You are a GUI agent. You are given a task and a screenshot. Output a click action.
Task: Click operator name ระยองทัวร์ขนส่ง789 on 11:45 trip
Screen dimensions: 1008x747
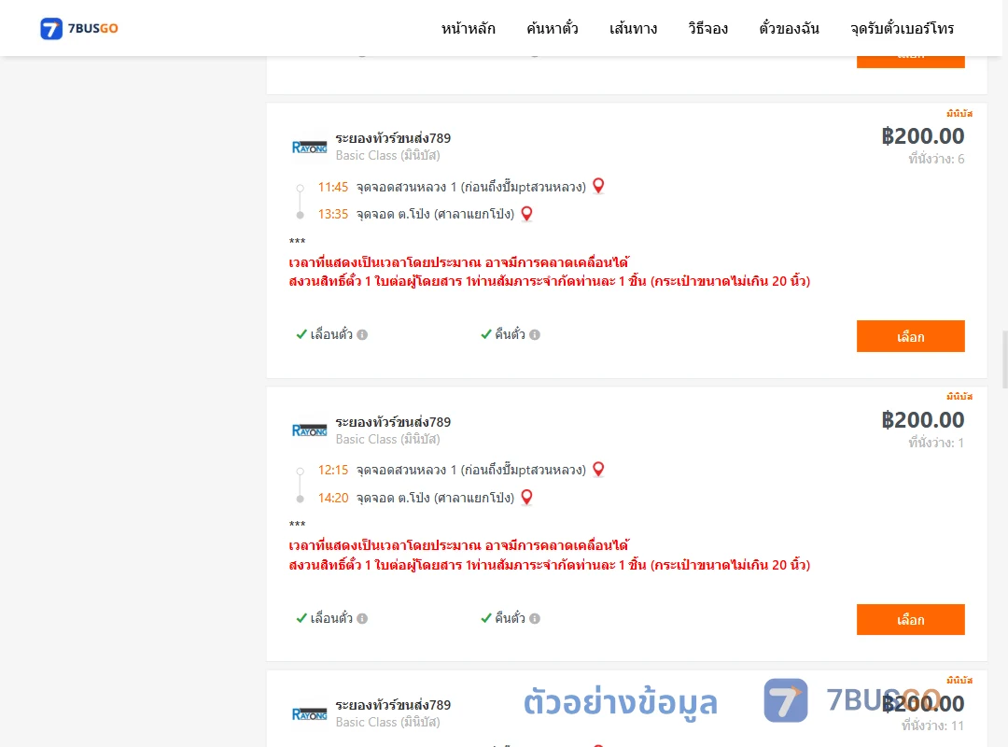click(393, 137)
